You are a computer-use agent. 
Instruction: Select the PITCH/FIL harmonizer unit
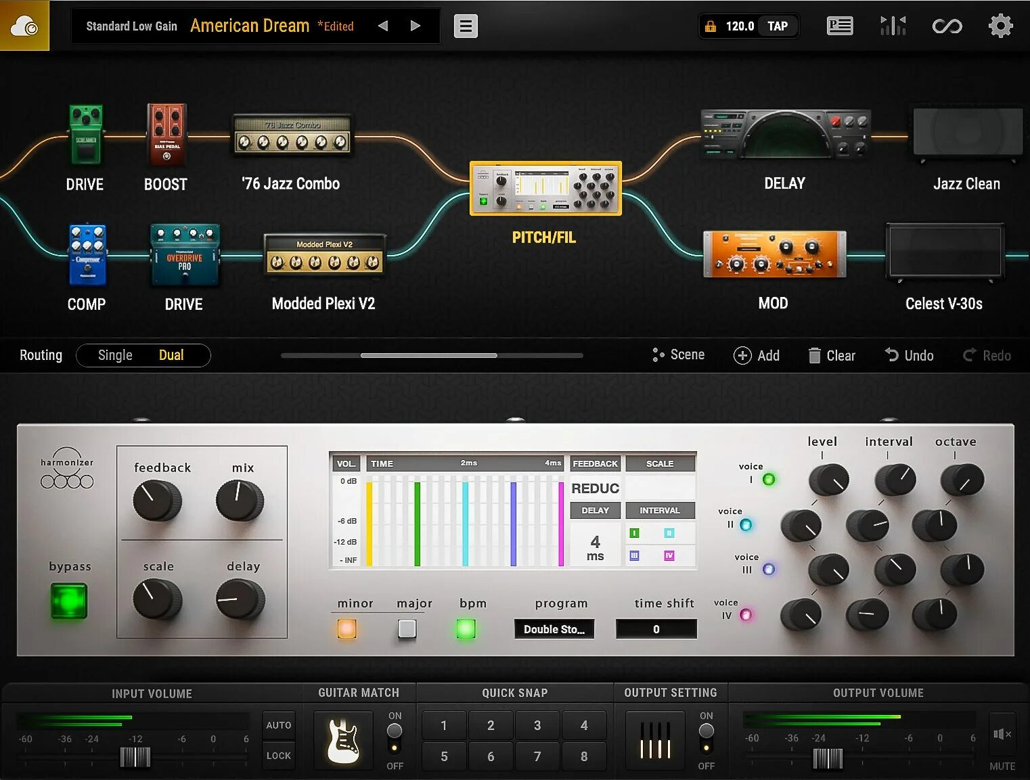(x=545, y=189)
